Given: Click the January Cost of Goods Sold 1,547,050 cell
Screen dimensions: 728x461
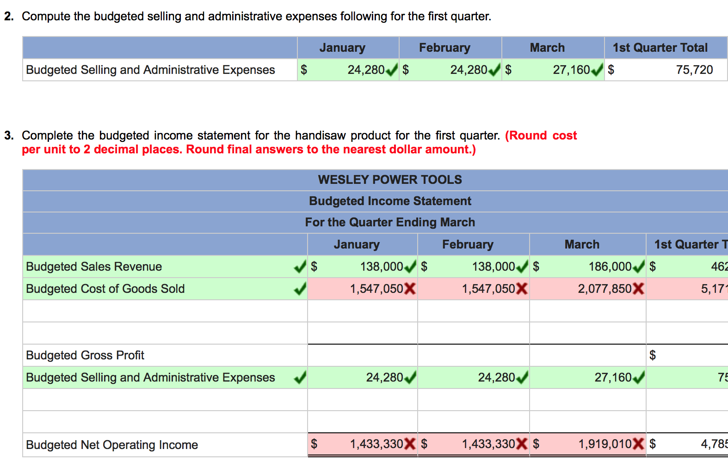Looking at the screenshot, I should click(363, 289).
